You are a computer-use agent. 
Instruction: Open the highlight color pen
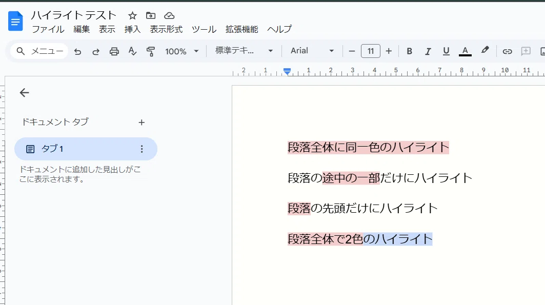pos(485,51)
